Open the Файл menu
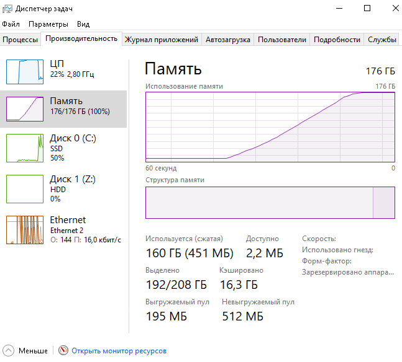 click(x=11, y=24)
